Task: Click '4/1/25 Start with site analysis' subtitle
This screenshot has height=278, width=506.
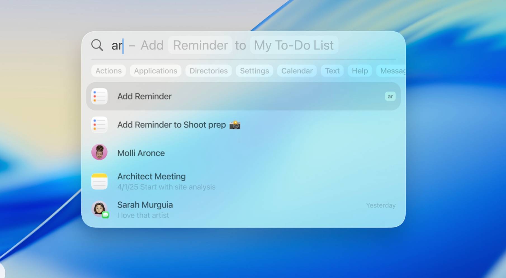Action: pyautogui.click(x=166, y=187)
